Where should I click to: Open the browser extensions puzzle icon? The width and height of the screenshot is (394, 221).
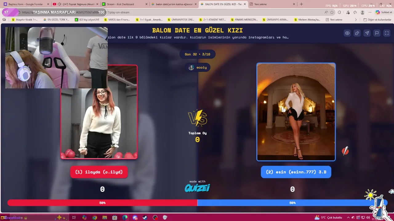339,12
